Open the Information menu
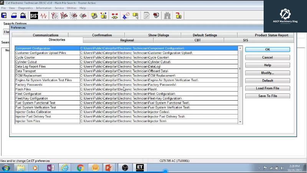The image size is (307, 173). click(44, 8)
